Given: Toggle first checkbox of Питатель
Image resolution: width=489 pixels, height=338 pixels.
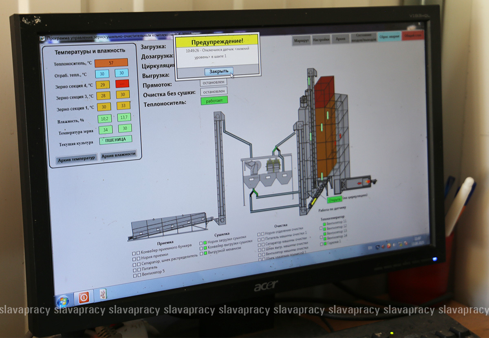Looking at the screenshot, I should [x=135, y=270].
